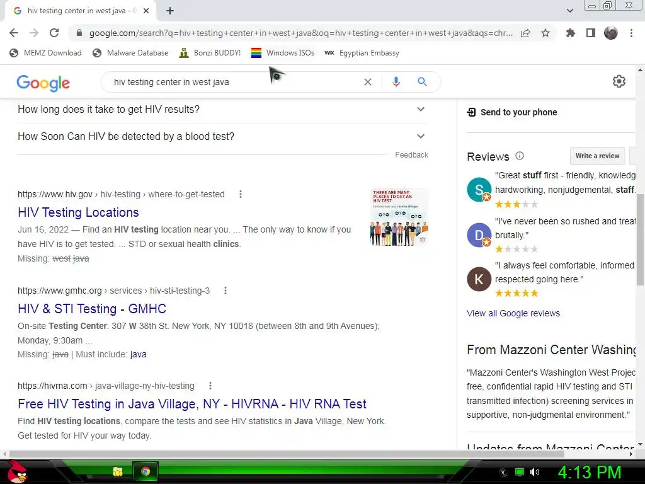Screen dimensions: 645x484
Task: Click the Google search input field
Action: click(x=234, y=82)
